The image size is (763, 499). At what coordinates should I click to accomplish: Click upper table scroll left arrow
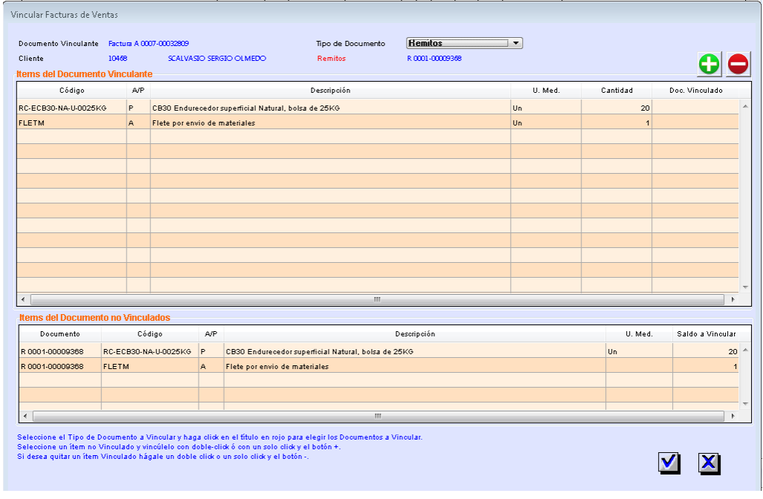pyautogui.click(x=23, y=299)
